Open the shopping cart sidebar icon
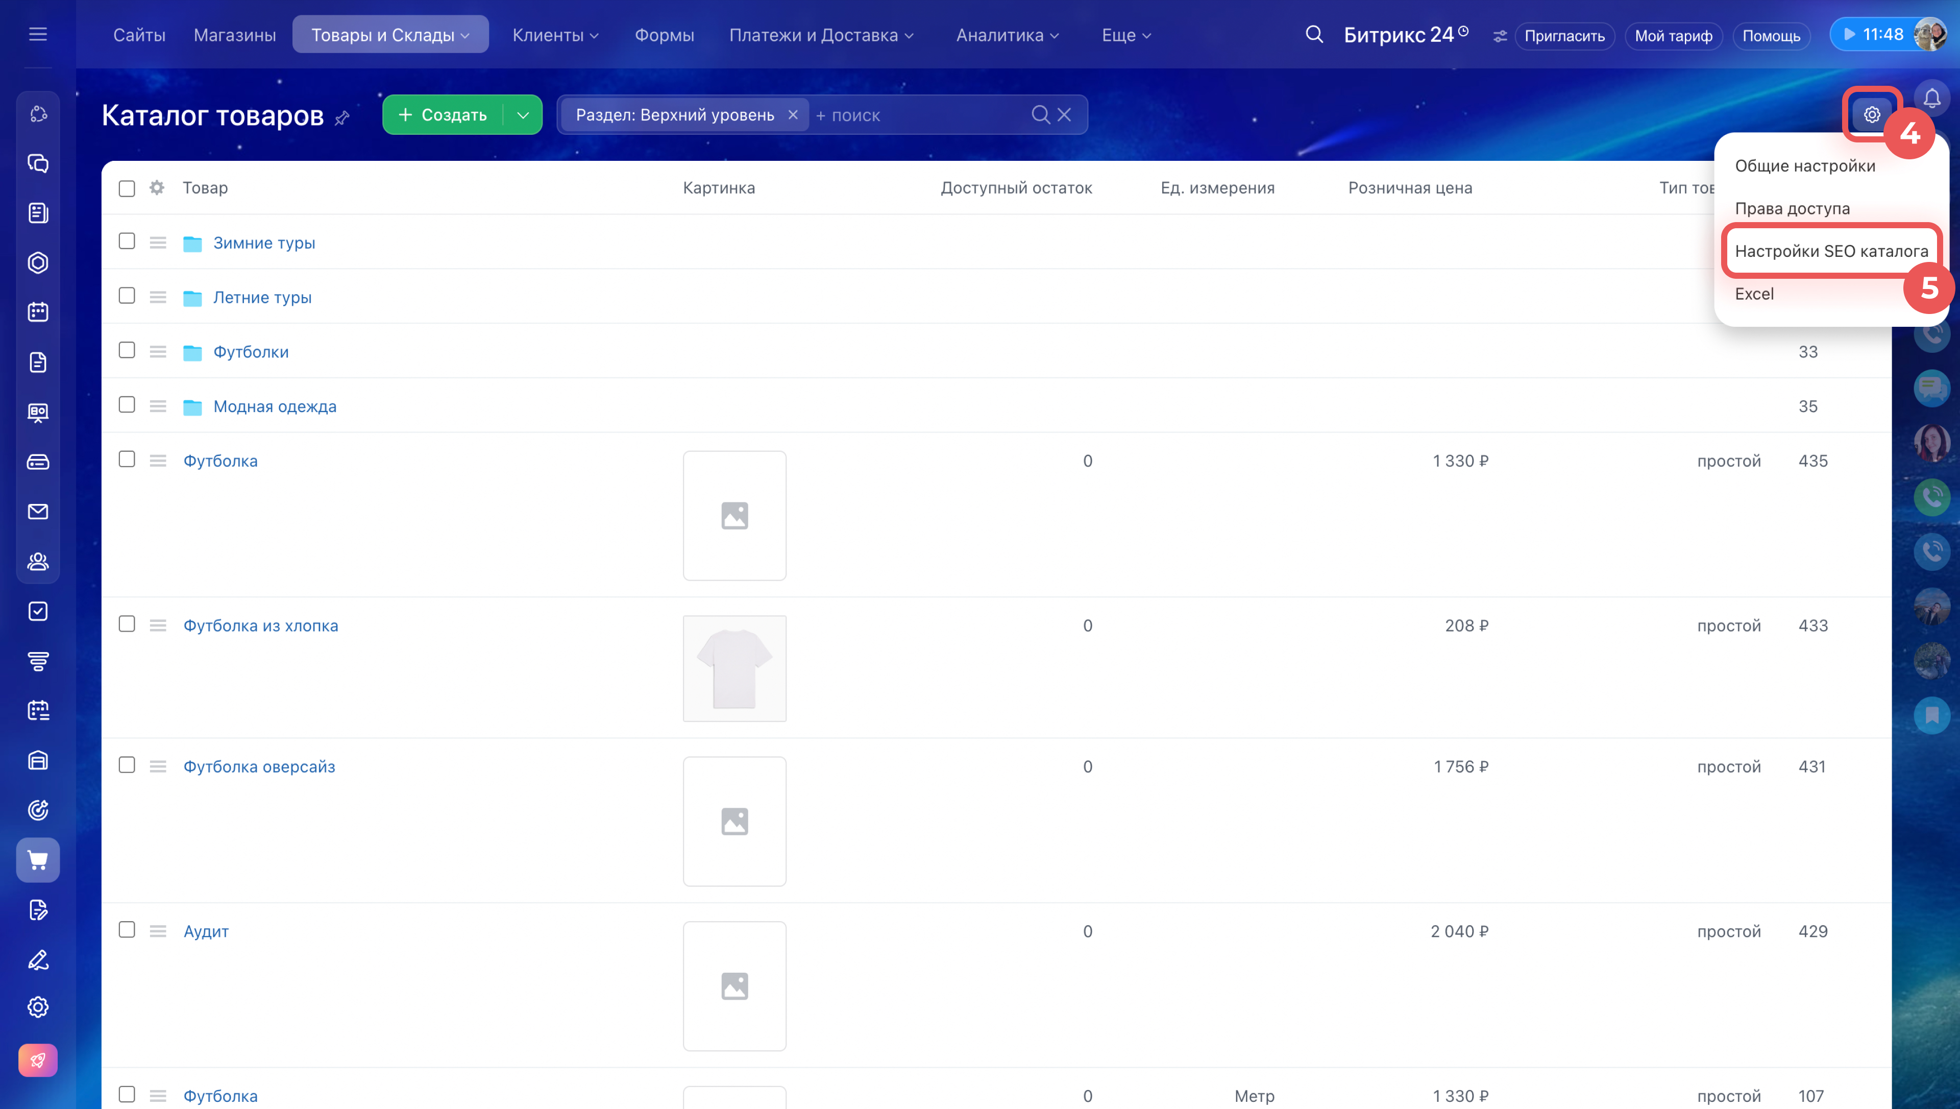Screen dimensions: 1960x1109 coord(37,860)
